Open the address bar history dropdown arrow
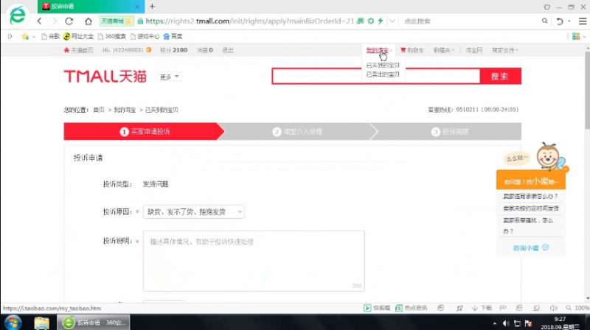This screenshot has width=590, height=330. click(392, 21)
